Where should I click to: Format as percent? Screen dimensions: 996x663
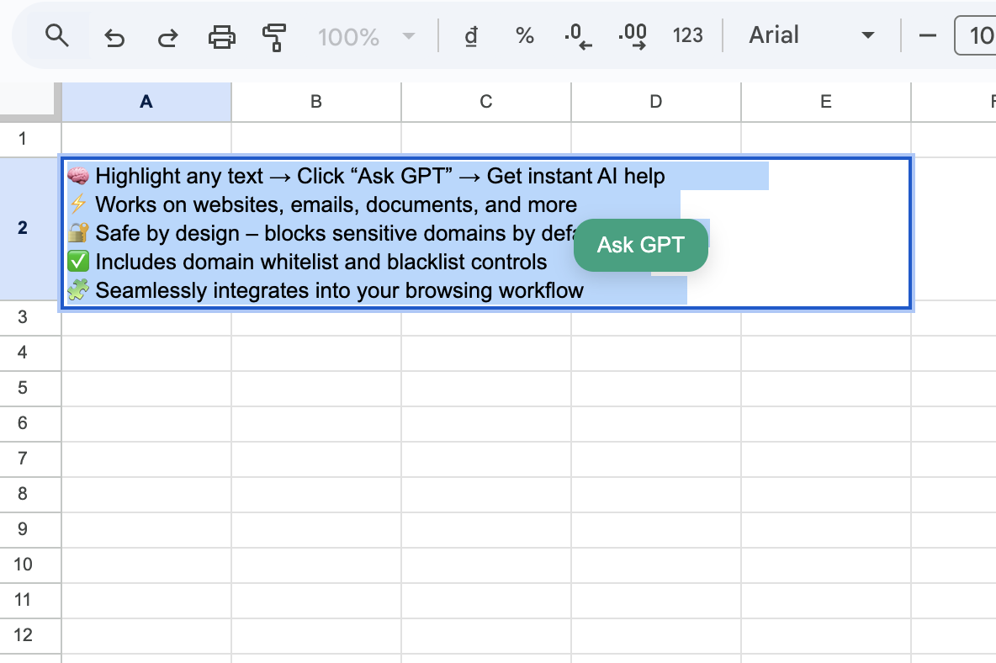click(525, 36)
